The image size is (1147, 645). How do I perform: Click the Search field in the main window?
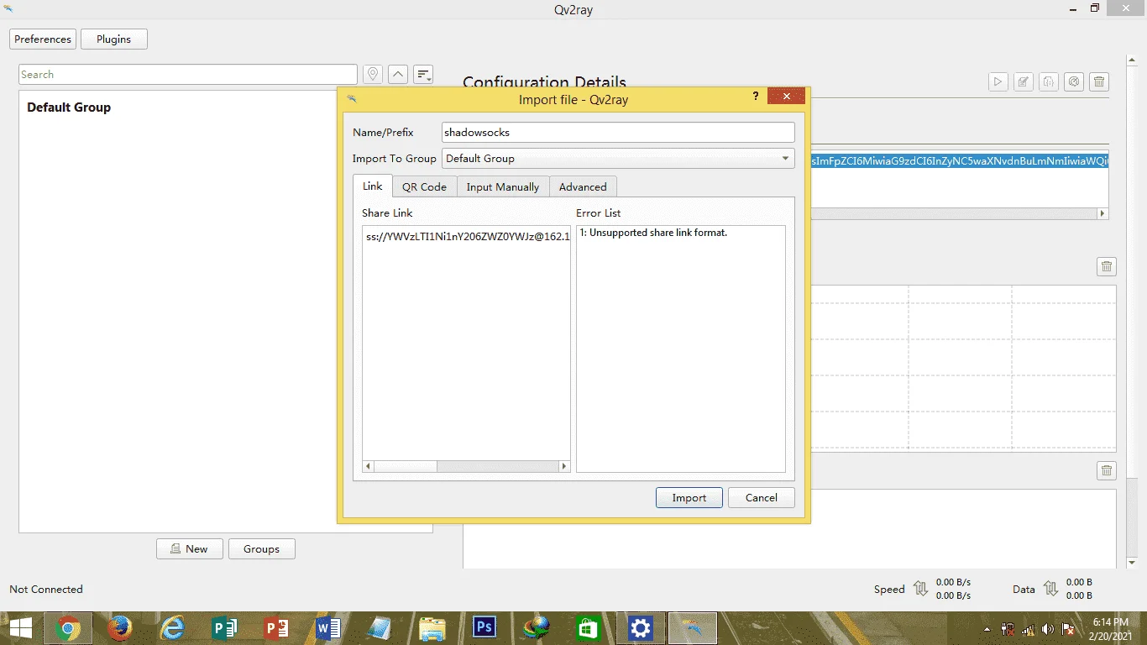[188, 74]
